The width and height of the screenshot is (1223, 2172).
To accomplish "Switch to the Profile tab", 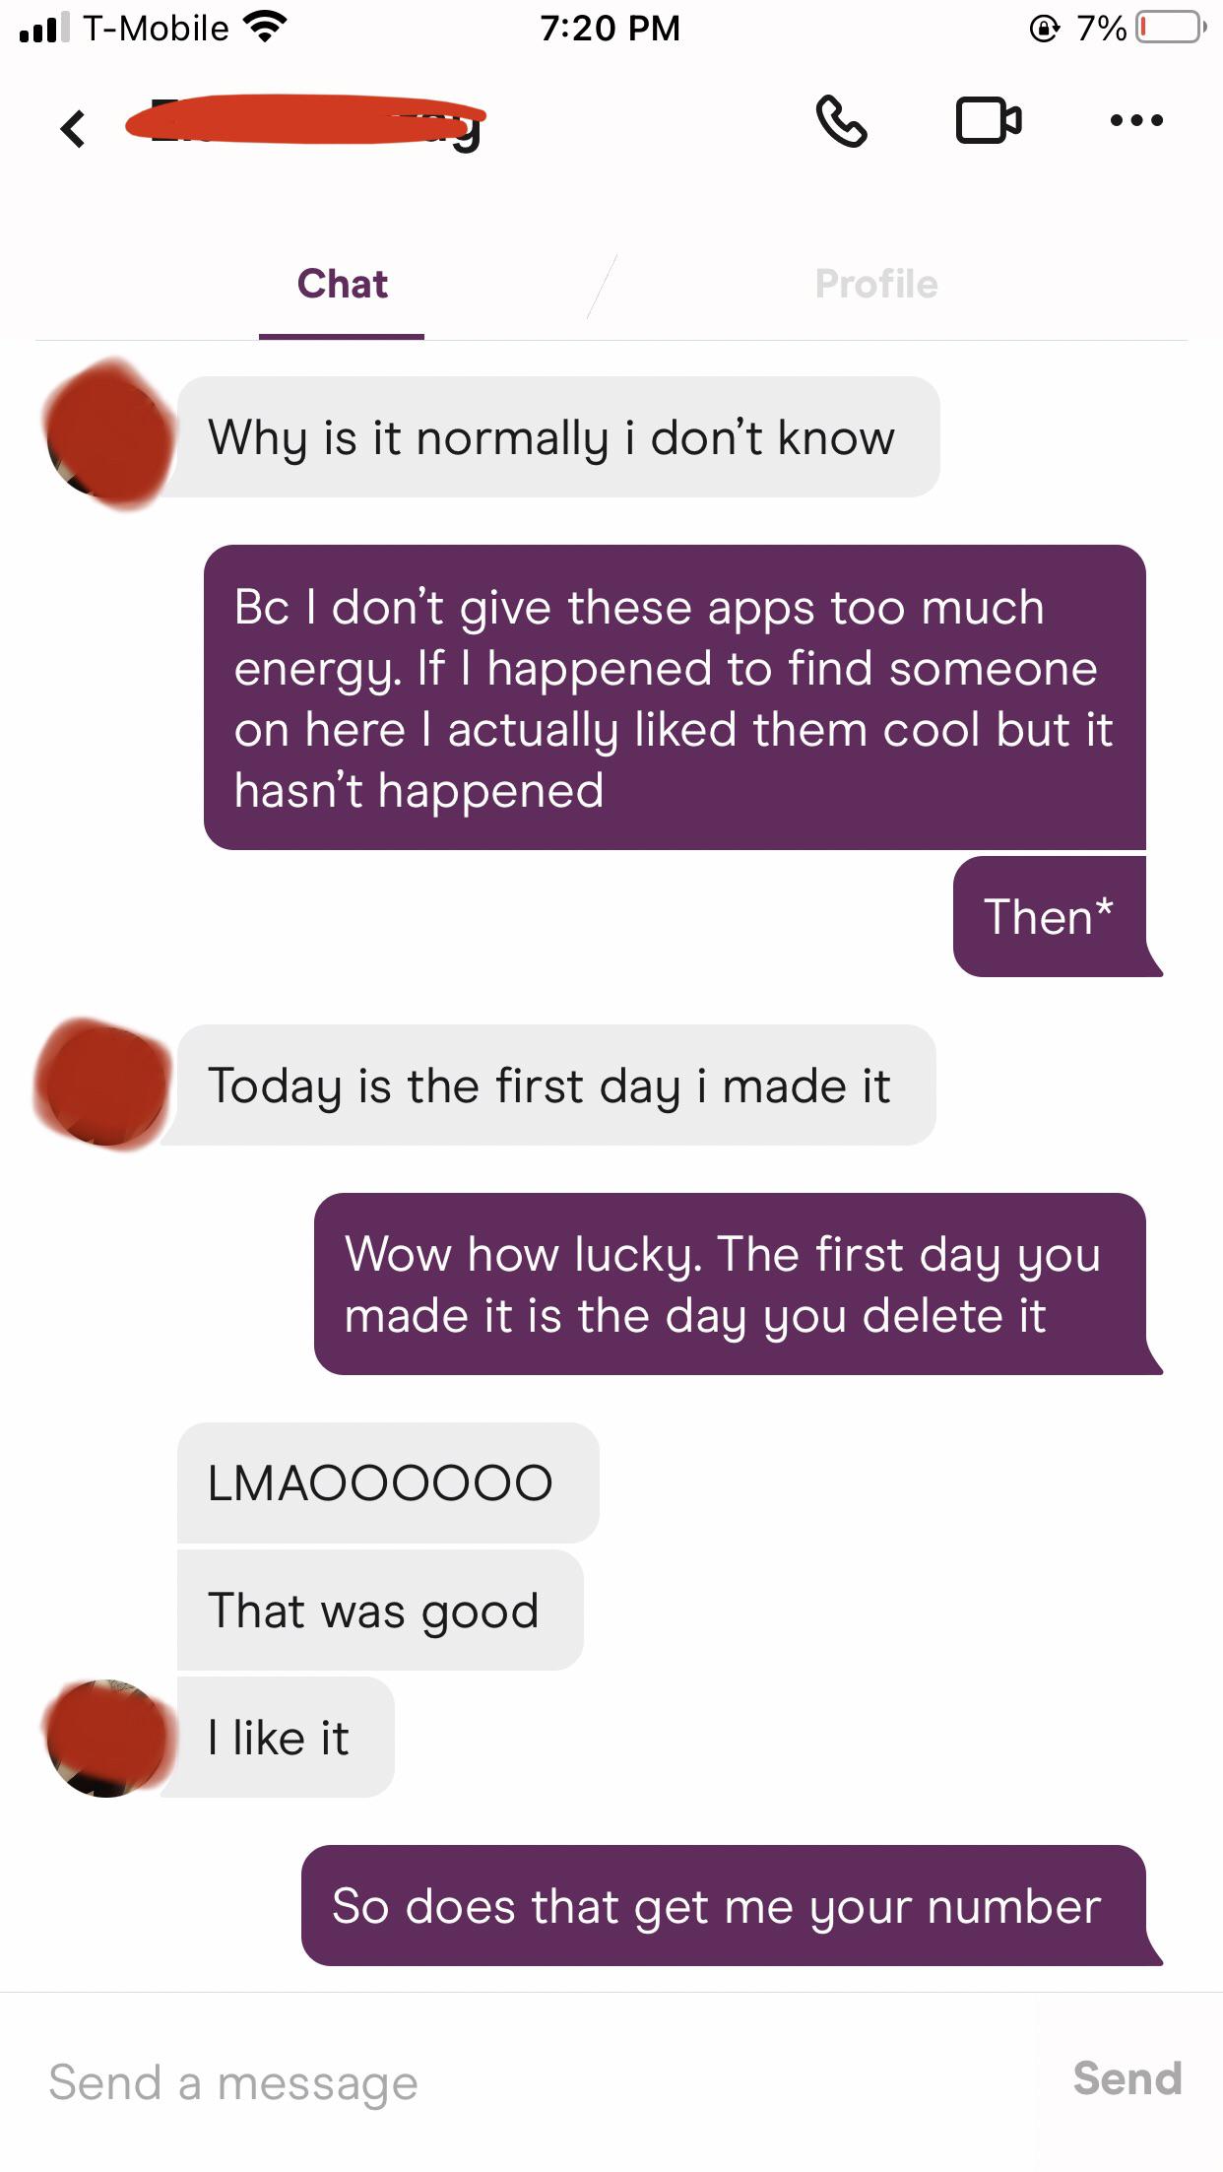I will pyautogui.click(x=876, y=284).
